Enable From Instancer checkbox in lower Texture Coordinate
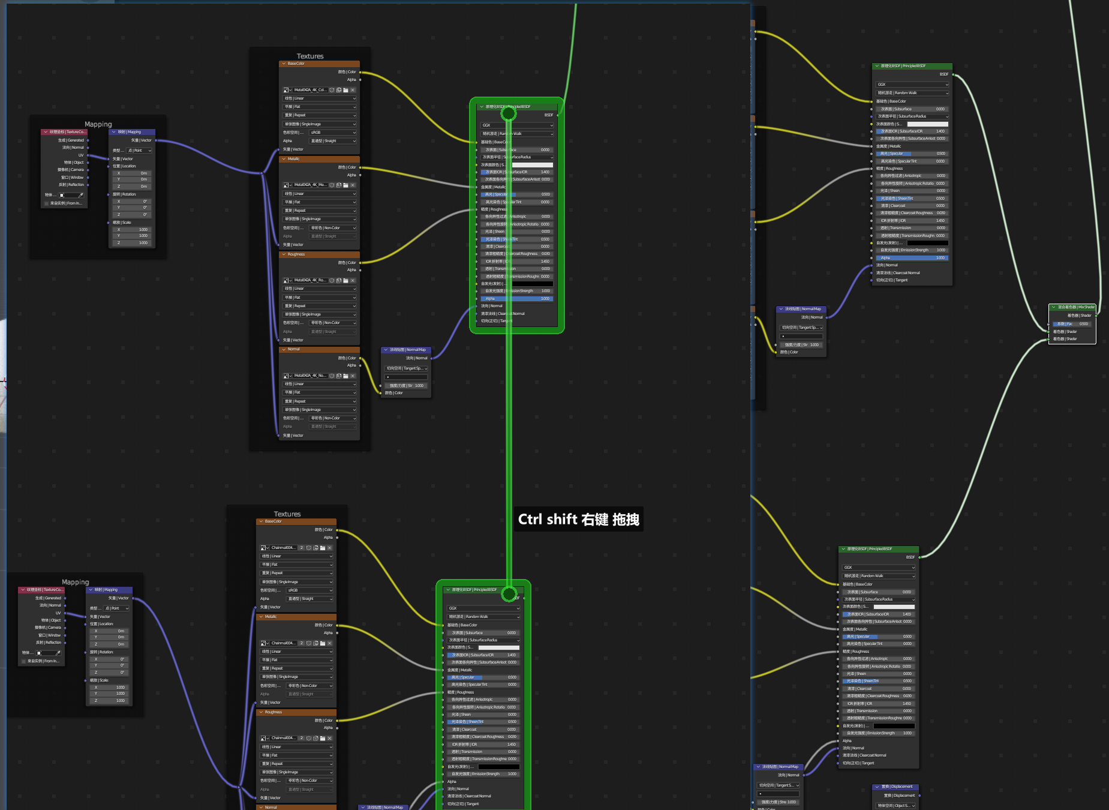1109x810 pixels. click(24, 661)
